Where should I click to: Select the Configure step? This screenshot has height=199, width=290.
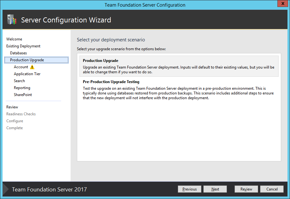click(15, 121)
